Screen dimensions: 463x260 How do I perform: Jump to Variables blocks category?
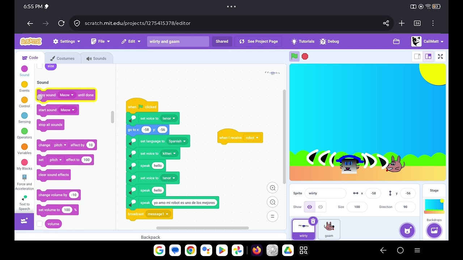coord(24,149)
